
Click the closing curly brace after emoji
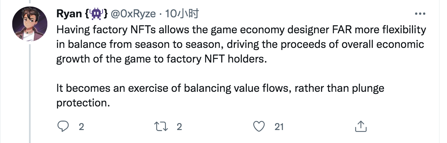click(105, 14)
